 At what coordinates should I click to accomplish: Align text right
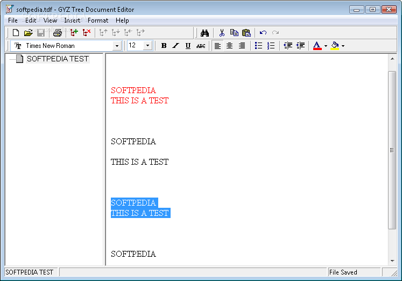[242, 46]
